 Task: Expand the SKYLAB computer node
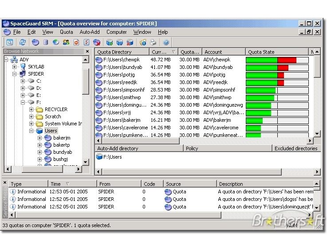[15, 67]
